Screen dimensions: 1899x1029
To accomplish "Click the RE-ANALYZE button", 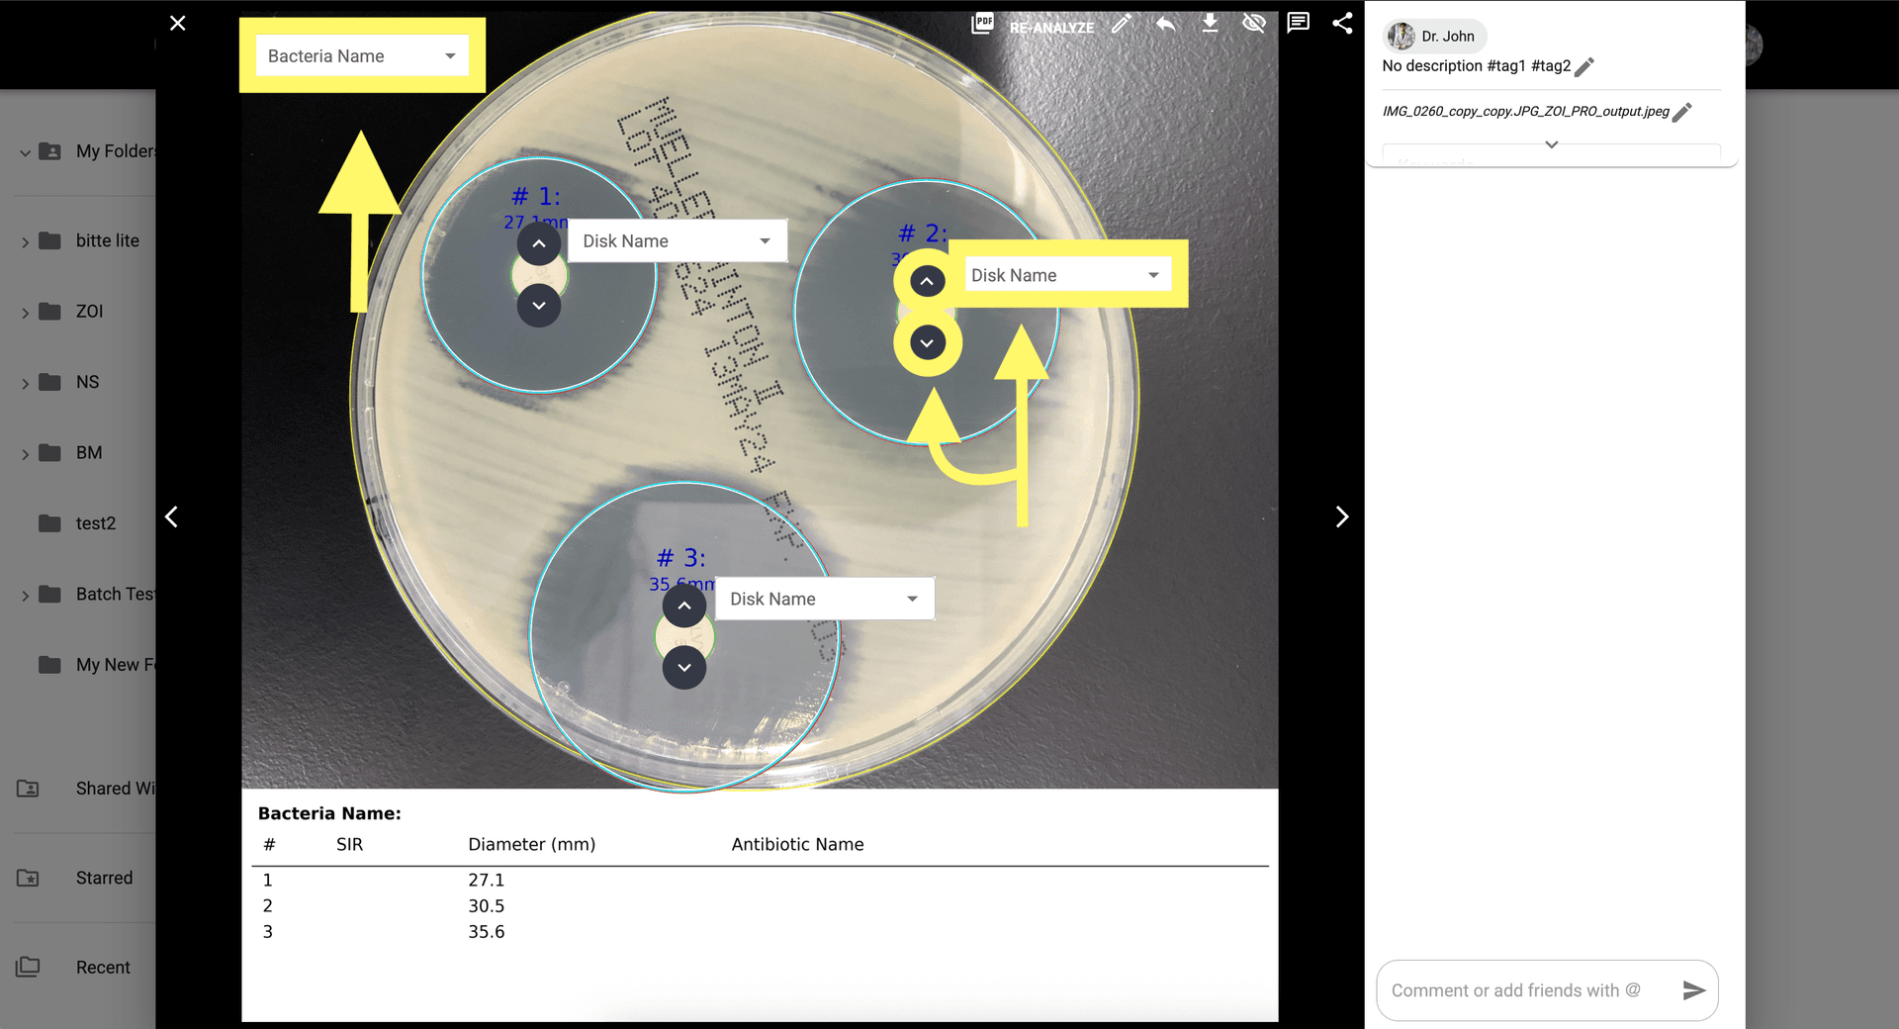I will click(x=1050, y=27).
